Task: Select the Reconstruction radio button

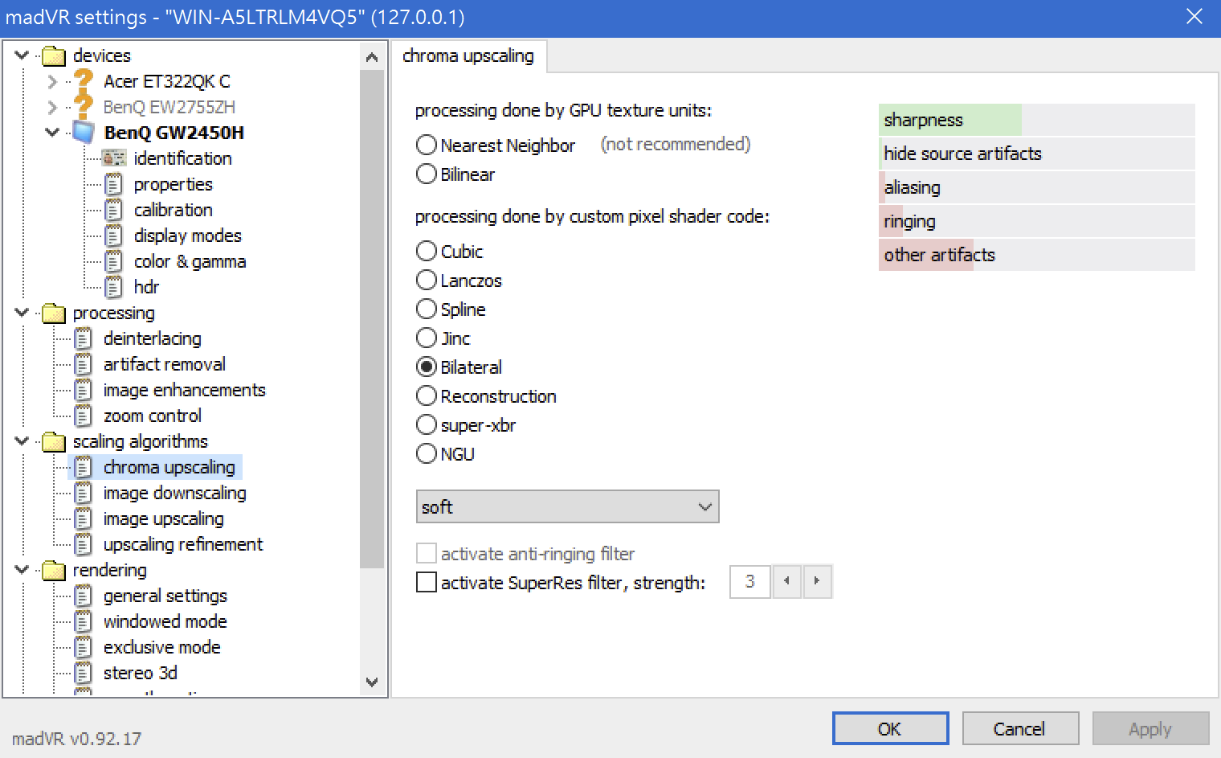Action: coord(427,395)
